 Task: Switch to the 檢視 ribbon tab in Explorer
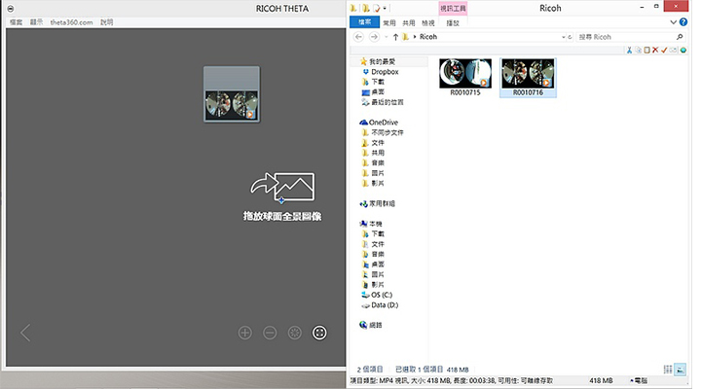click(428, 22)
